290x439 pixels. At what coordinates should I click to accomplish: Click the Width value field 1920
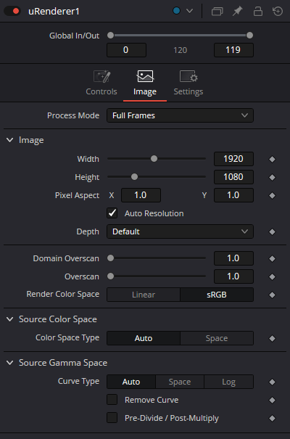tap(233, 159)
